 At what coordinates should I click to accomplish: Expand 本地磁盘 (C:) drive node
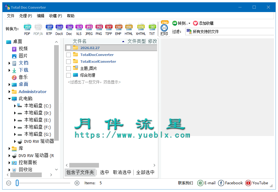15,106
